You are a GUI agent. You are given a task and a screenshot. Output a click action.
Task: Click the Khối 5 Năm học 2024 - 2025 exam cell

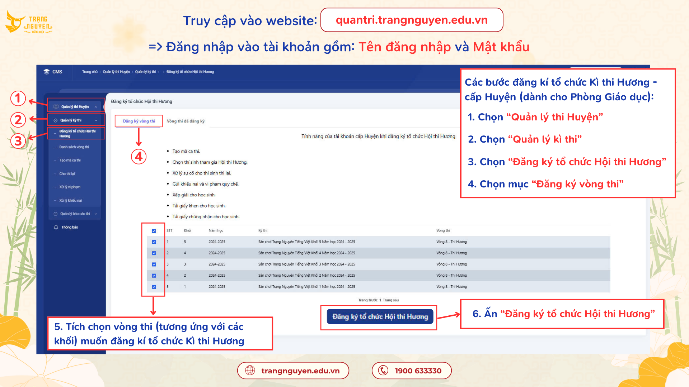(x=306, y=242)
